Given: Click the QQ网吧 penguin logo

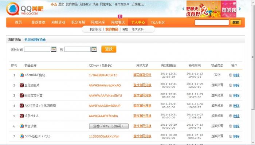Looking at the screenshot, I should pyautogui.click(x=12, y=9).
